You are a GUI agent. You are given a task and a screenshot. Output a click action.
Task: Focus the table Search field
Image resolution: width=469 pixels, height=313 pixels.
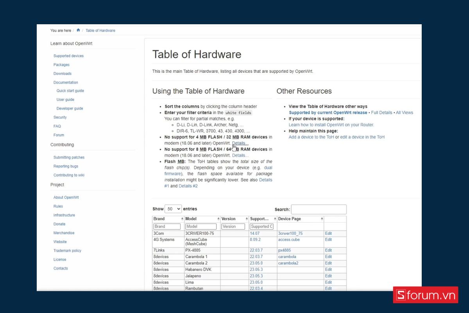[319, 209]
